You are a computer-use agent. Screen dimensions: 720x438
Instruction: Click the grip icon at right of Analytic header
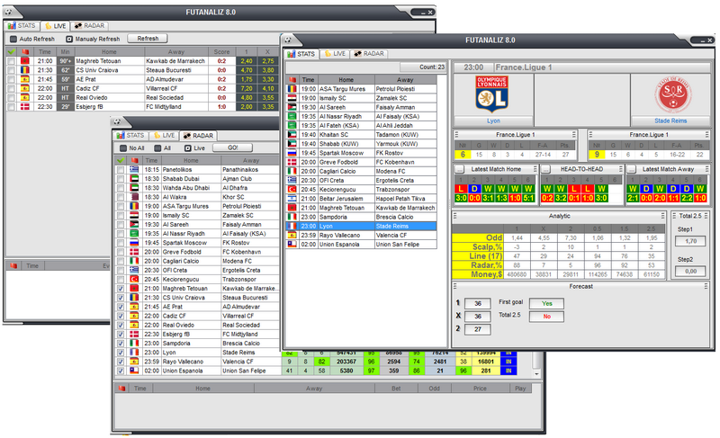(x=662, y=216)
